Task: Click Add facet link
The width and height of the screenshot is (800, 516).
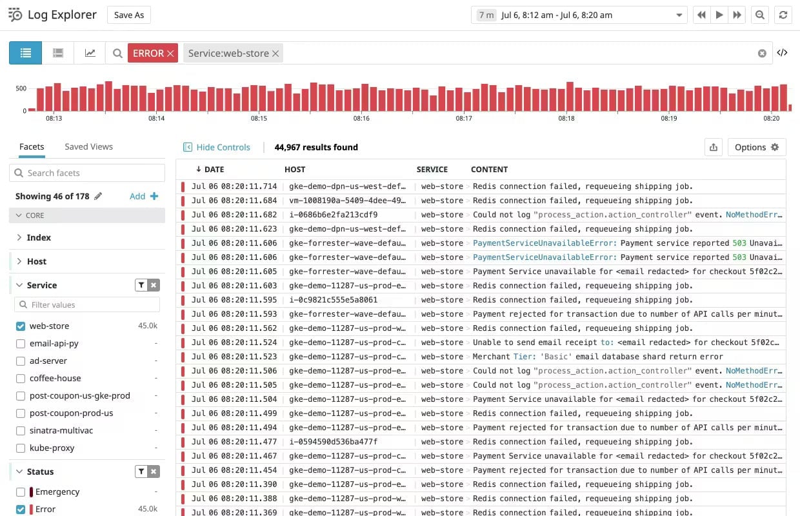Action: (144, 196)
